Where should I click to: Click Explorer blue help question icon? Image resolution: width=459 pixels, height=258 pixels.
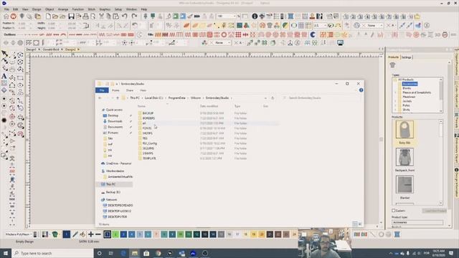click(361, 90)
